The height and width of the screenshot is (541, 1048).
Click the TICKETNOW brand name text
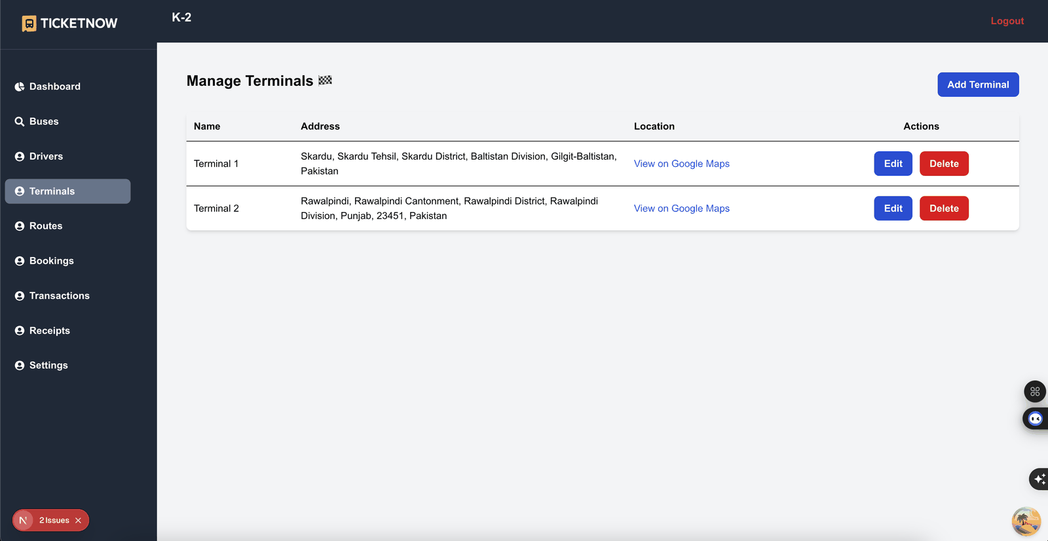click(x=79, y=24)
